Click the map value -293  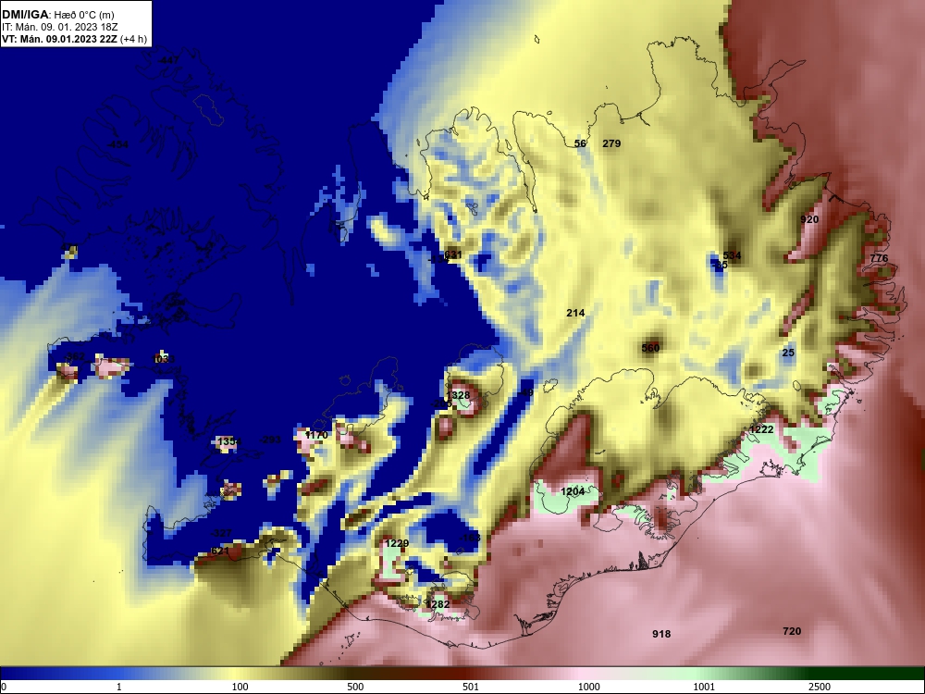(x=271, y=440)
